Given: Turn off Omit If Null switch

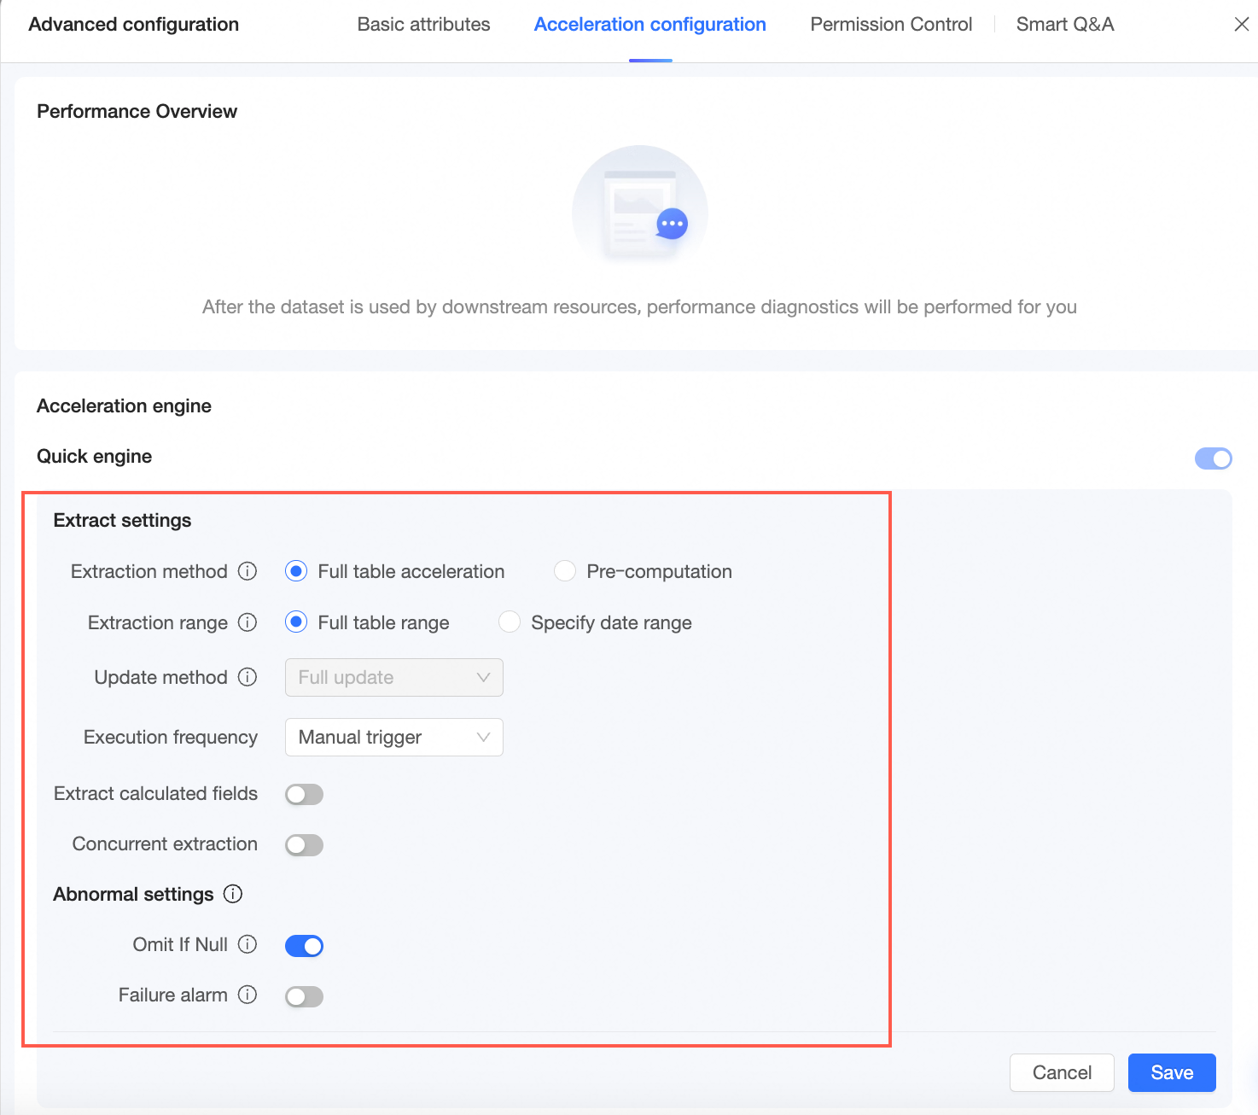Looking at the screenshot, I should point(304,946).
